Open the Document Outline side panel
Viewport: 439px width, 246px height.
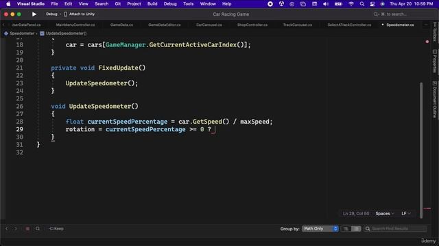click(434, 100)
